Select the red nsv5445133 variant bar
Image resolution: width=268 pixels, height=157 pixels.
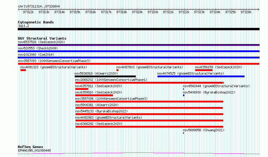149,114
